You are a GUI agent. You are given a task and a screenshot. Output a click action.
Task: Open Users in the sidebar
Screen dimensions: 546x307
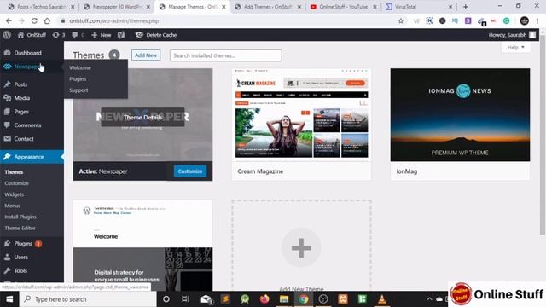coord(20,258)
